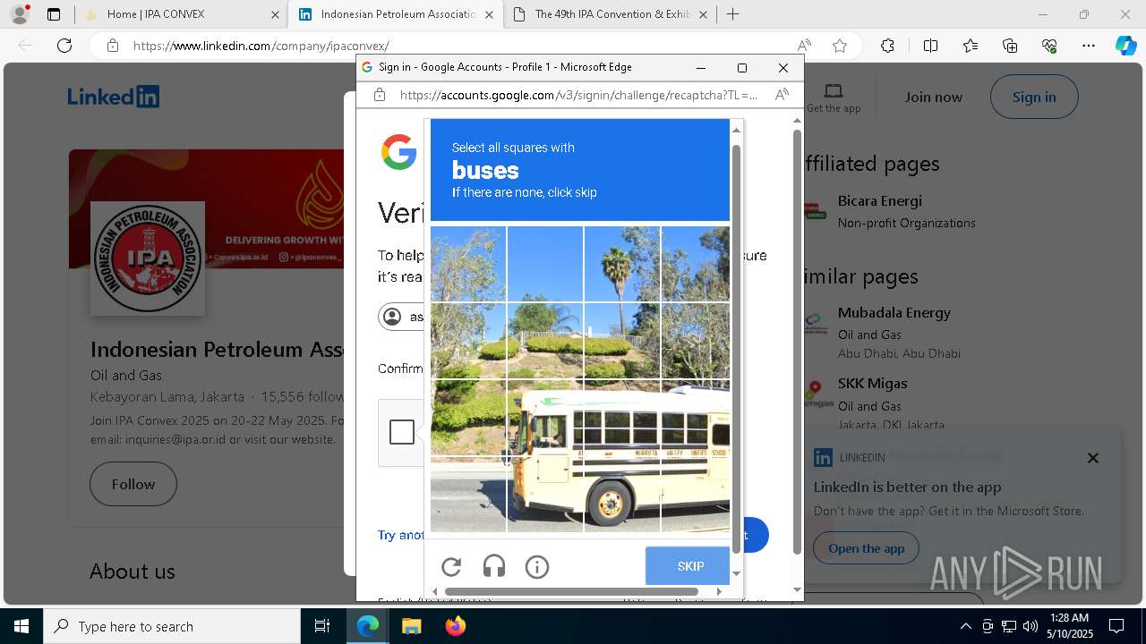Click the taskbar clock showing 1:28 AM

click(1070, 626)
